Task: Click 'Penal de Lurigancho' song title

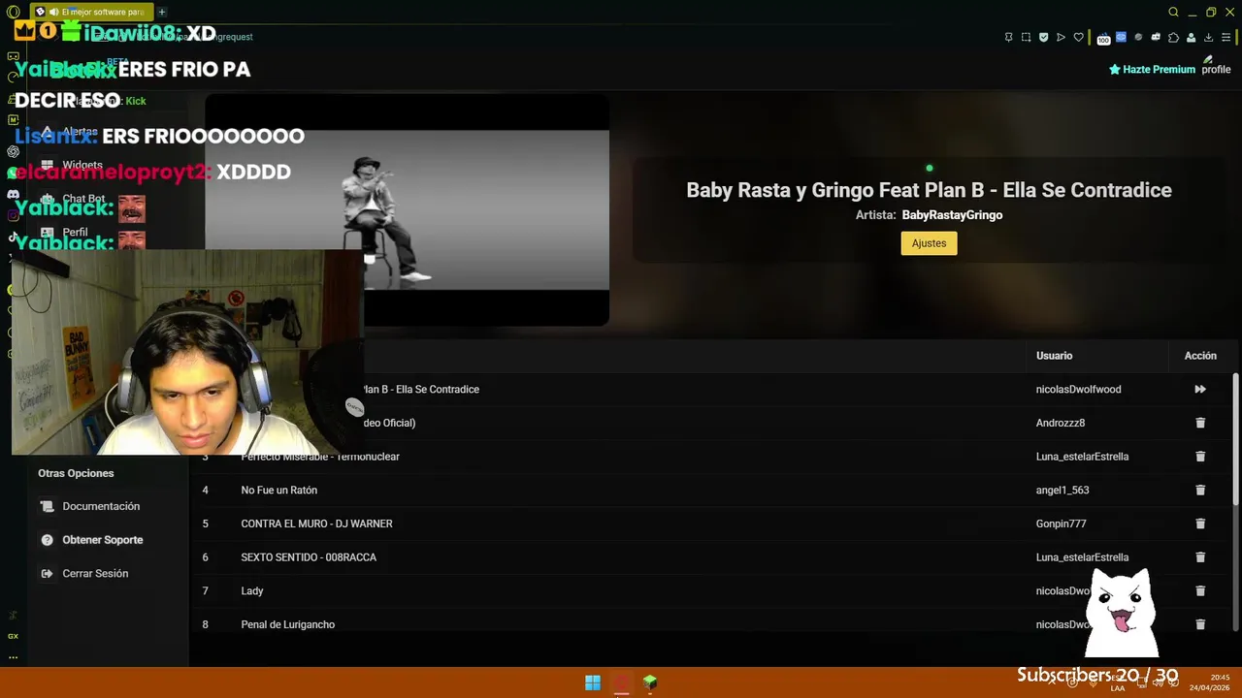Action: [287, 624]
